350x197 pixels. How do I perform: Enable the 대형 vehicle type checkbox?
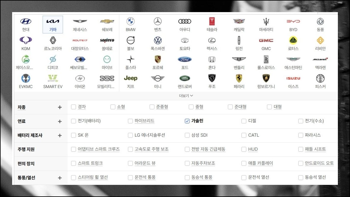click(x=270, y=107)
